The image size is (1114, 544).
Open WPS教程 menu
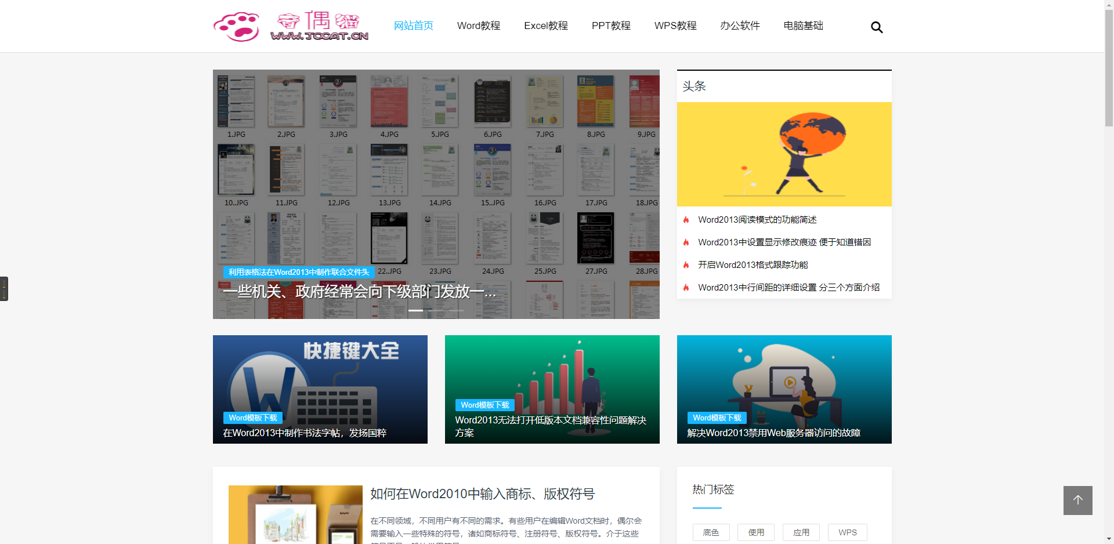click(675, 26)
